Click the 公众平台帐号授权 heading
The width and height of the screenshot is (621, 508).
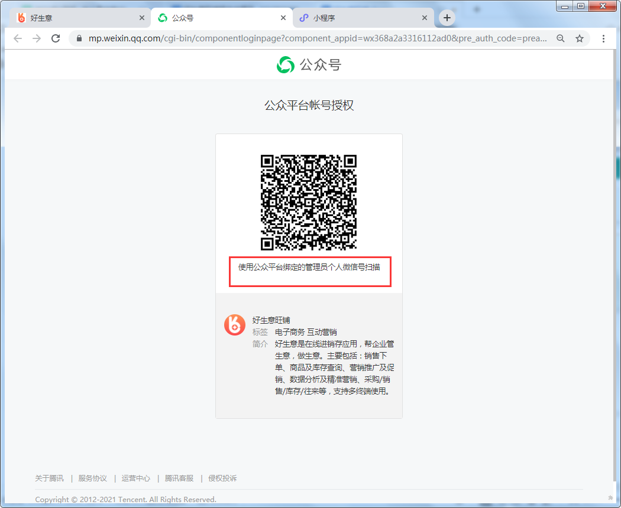coord(309,106)
